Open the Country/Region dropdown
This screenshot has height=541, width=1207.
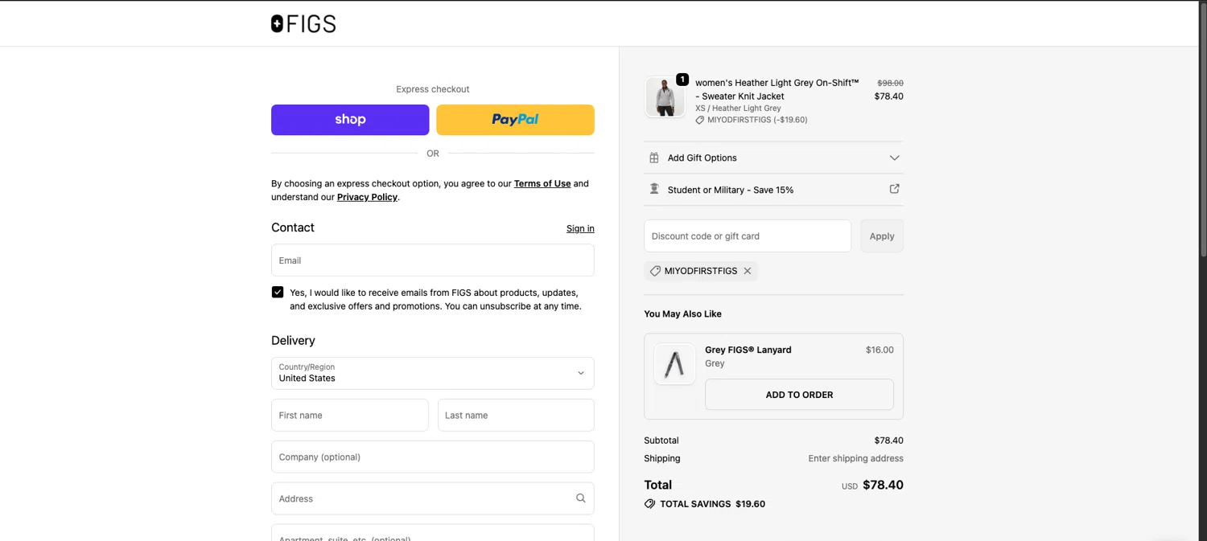point(432,373)
